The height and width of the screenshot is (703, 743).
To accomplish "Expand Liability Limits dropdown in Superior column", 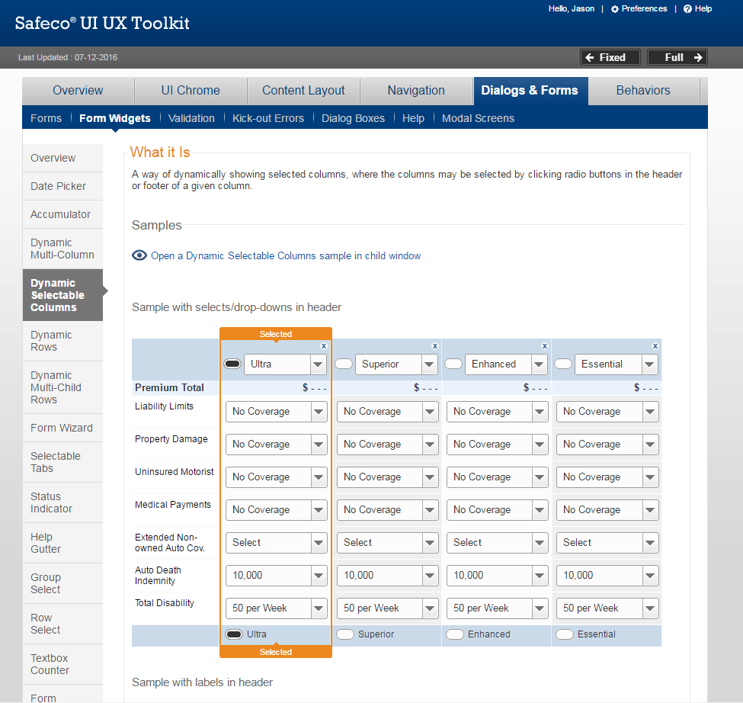I will (x=387, y=412).
